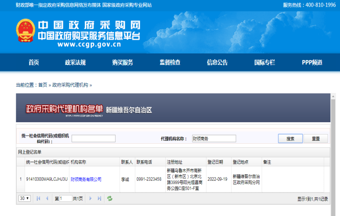Viewport: 340px width, 216px height.
Task: Click the 重置 reset button
Action: (315, 138)
